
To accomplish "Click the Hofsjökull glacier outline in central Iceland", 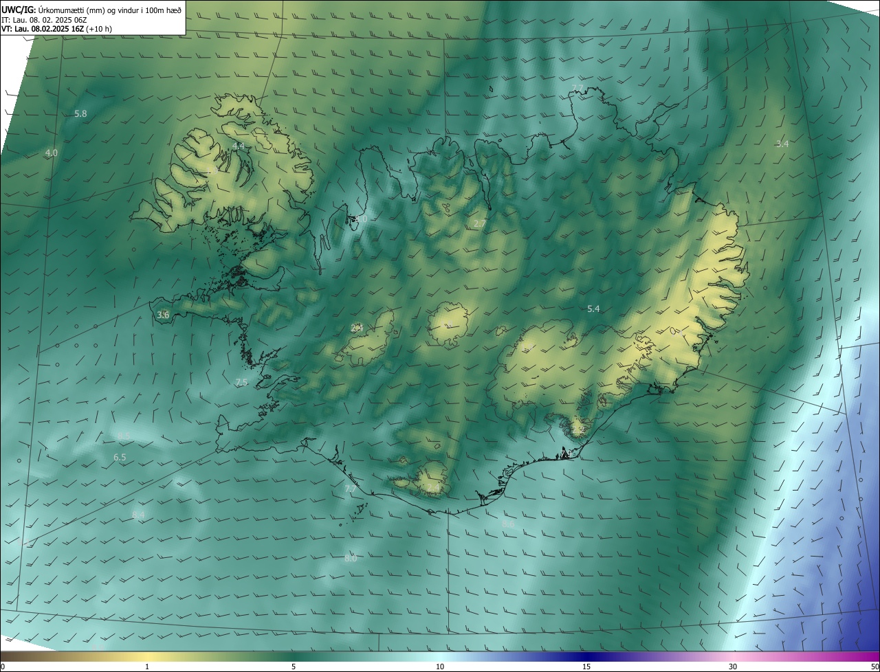I will pyautogui.click(x=448, y=324).
